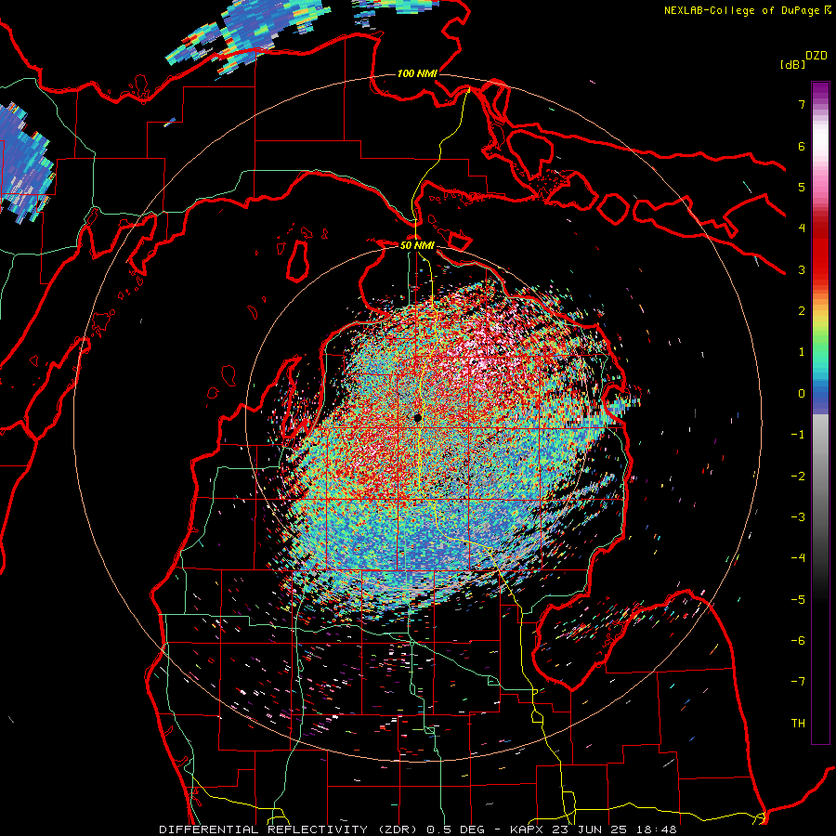Screen dimensions: 836x836
Task: Click the 50 NMI range ring label
Action: [x=417, y=245]
